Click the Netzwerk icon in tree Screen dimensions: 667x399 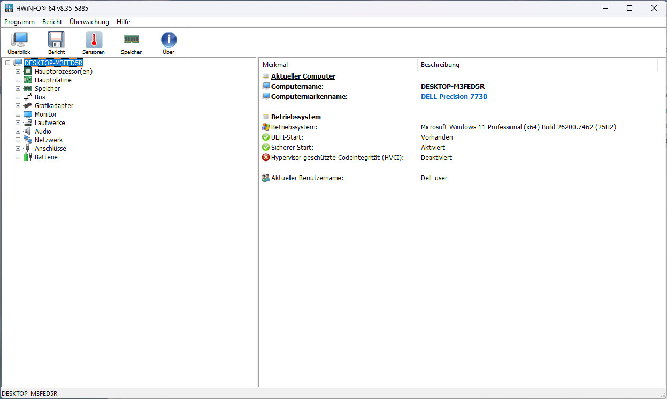coord(28,140)
